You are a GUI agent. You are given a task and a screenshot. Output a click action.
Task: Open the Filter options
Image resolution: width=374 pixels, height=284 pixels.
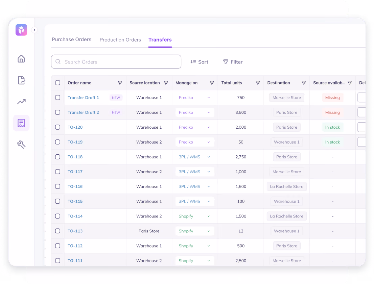tap(233, 62)
